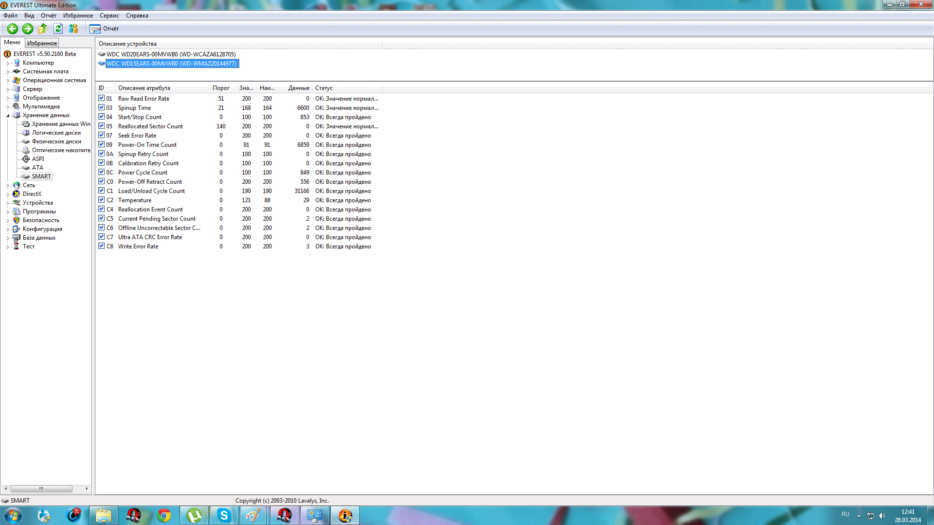Image resolution: width=934 pixels, height=525 pixels.
Task: Click the green Forward arrow button
Action: pyautogui.click(x=28, y=29)
